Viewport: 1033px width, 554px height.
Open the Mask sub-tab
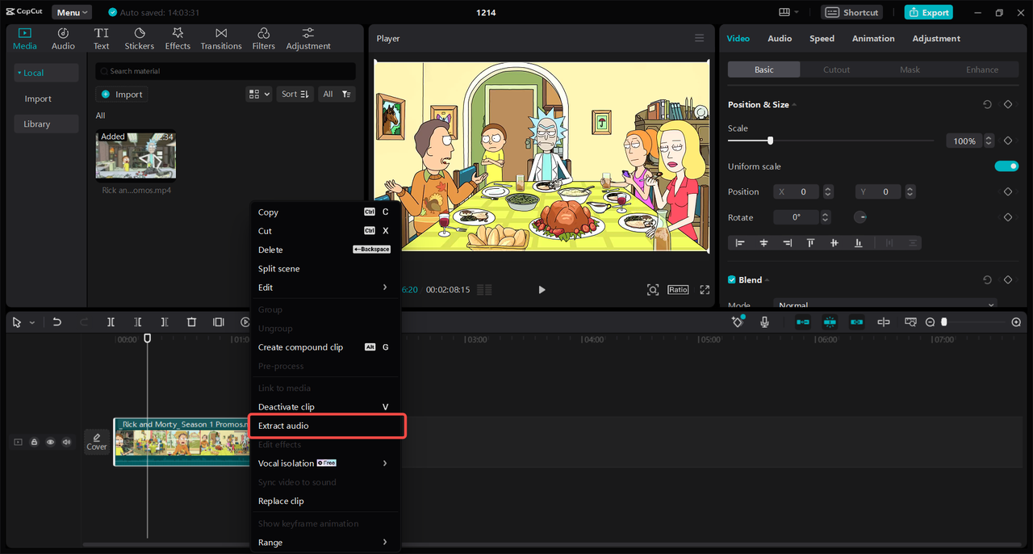pos(910,69)
